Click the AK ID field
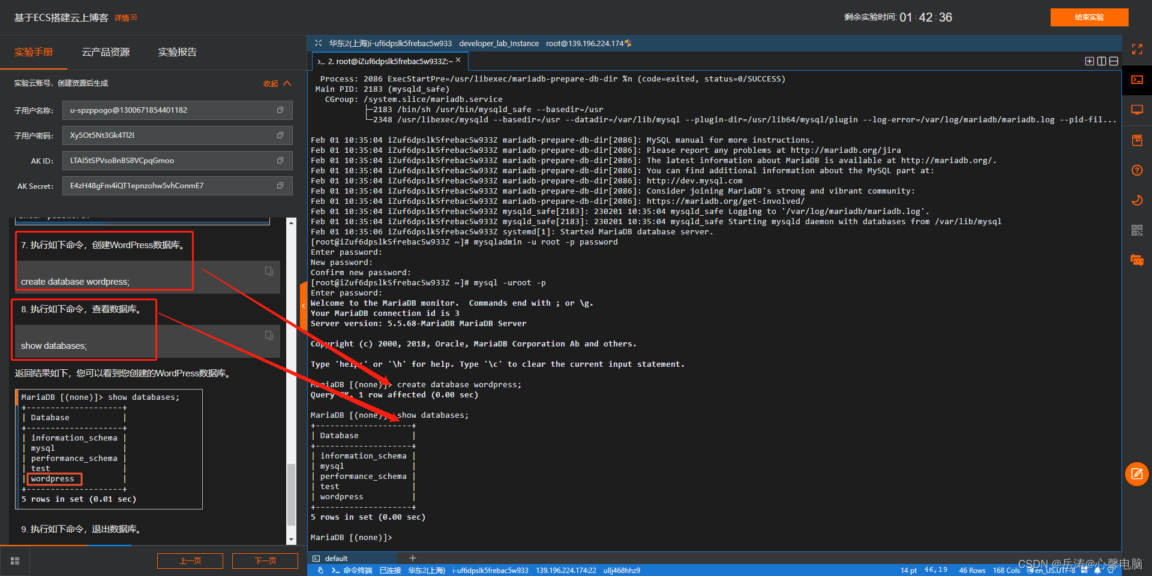 click(x=177, y=161)
